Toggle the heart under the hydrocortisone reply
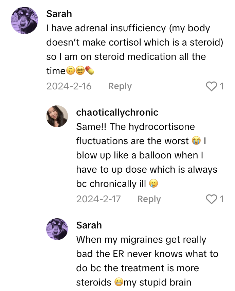235x291 pixels. tap(211, 199)
